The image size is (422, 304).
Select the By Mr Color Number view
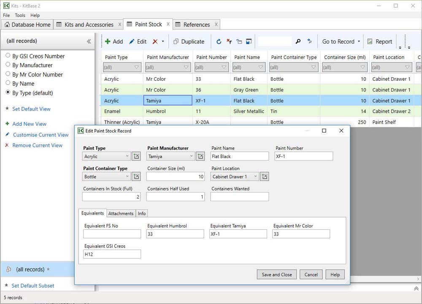(34, 74)
